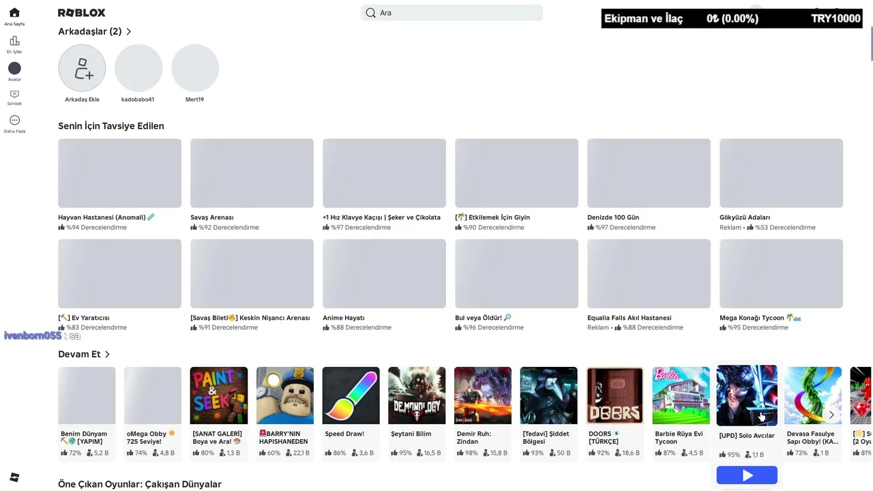Click the Roblox icon at the sidebar bottom
This screenshot has width=873, height=491.
point(14,477)
